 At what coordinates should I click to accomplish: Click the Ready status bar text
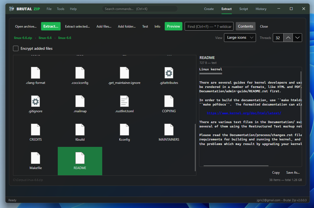tap(12, 200)
